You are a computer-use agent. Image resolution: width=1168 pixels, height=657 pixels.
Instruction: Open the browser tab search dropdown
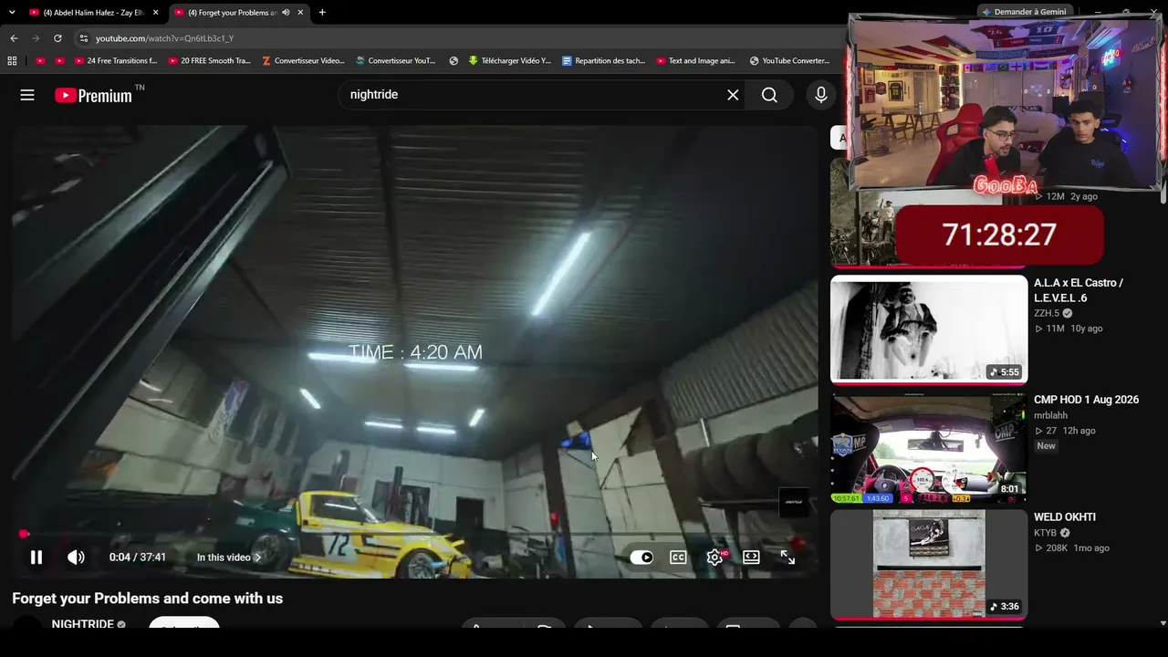[11, 13]
